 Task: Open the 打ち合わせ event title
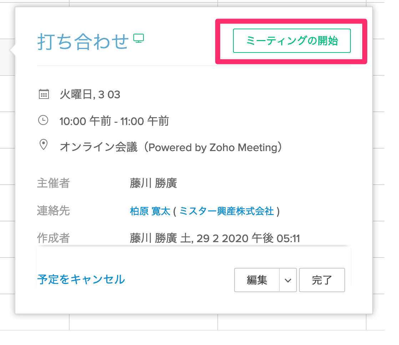click(83, 42)
